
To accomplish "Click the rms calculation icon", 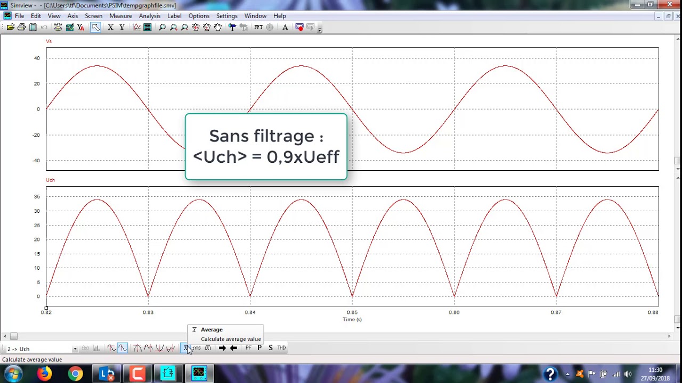I will [x=197, y=348].
